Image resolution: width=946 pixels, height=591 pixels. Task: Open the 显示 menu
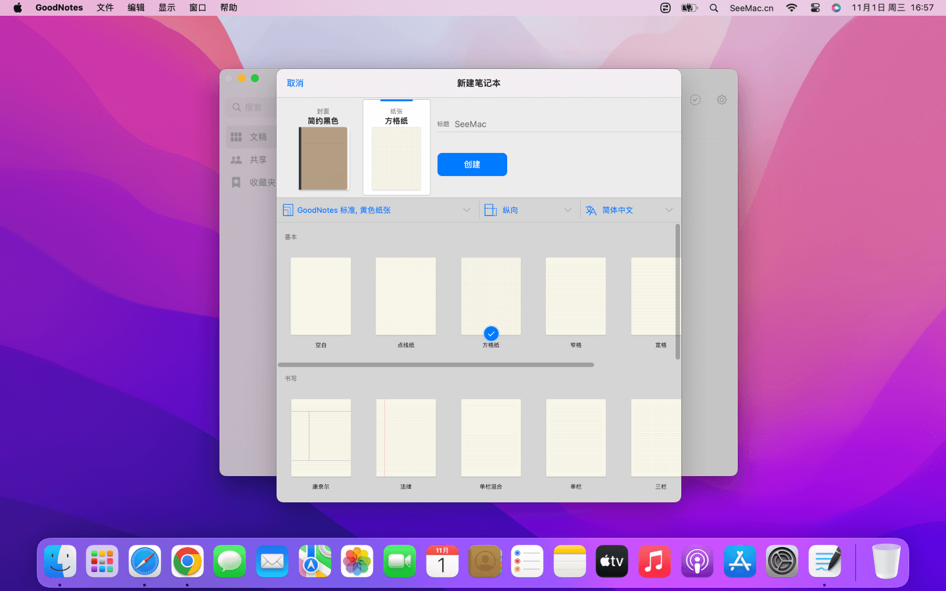[x=167, y=8]
